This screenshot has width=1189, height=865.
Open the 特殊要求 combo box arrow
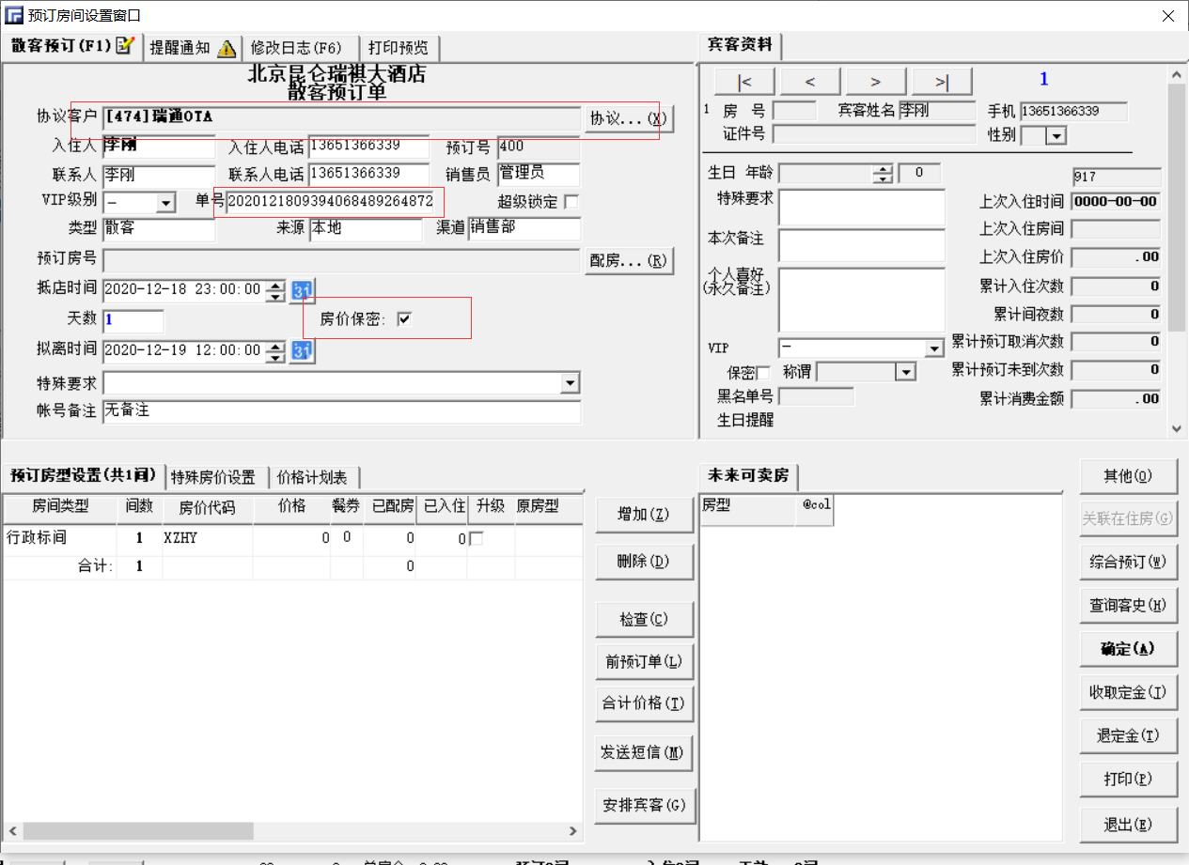coord(570,383)
